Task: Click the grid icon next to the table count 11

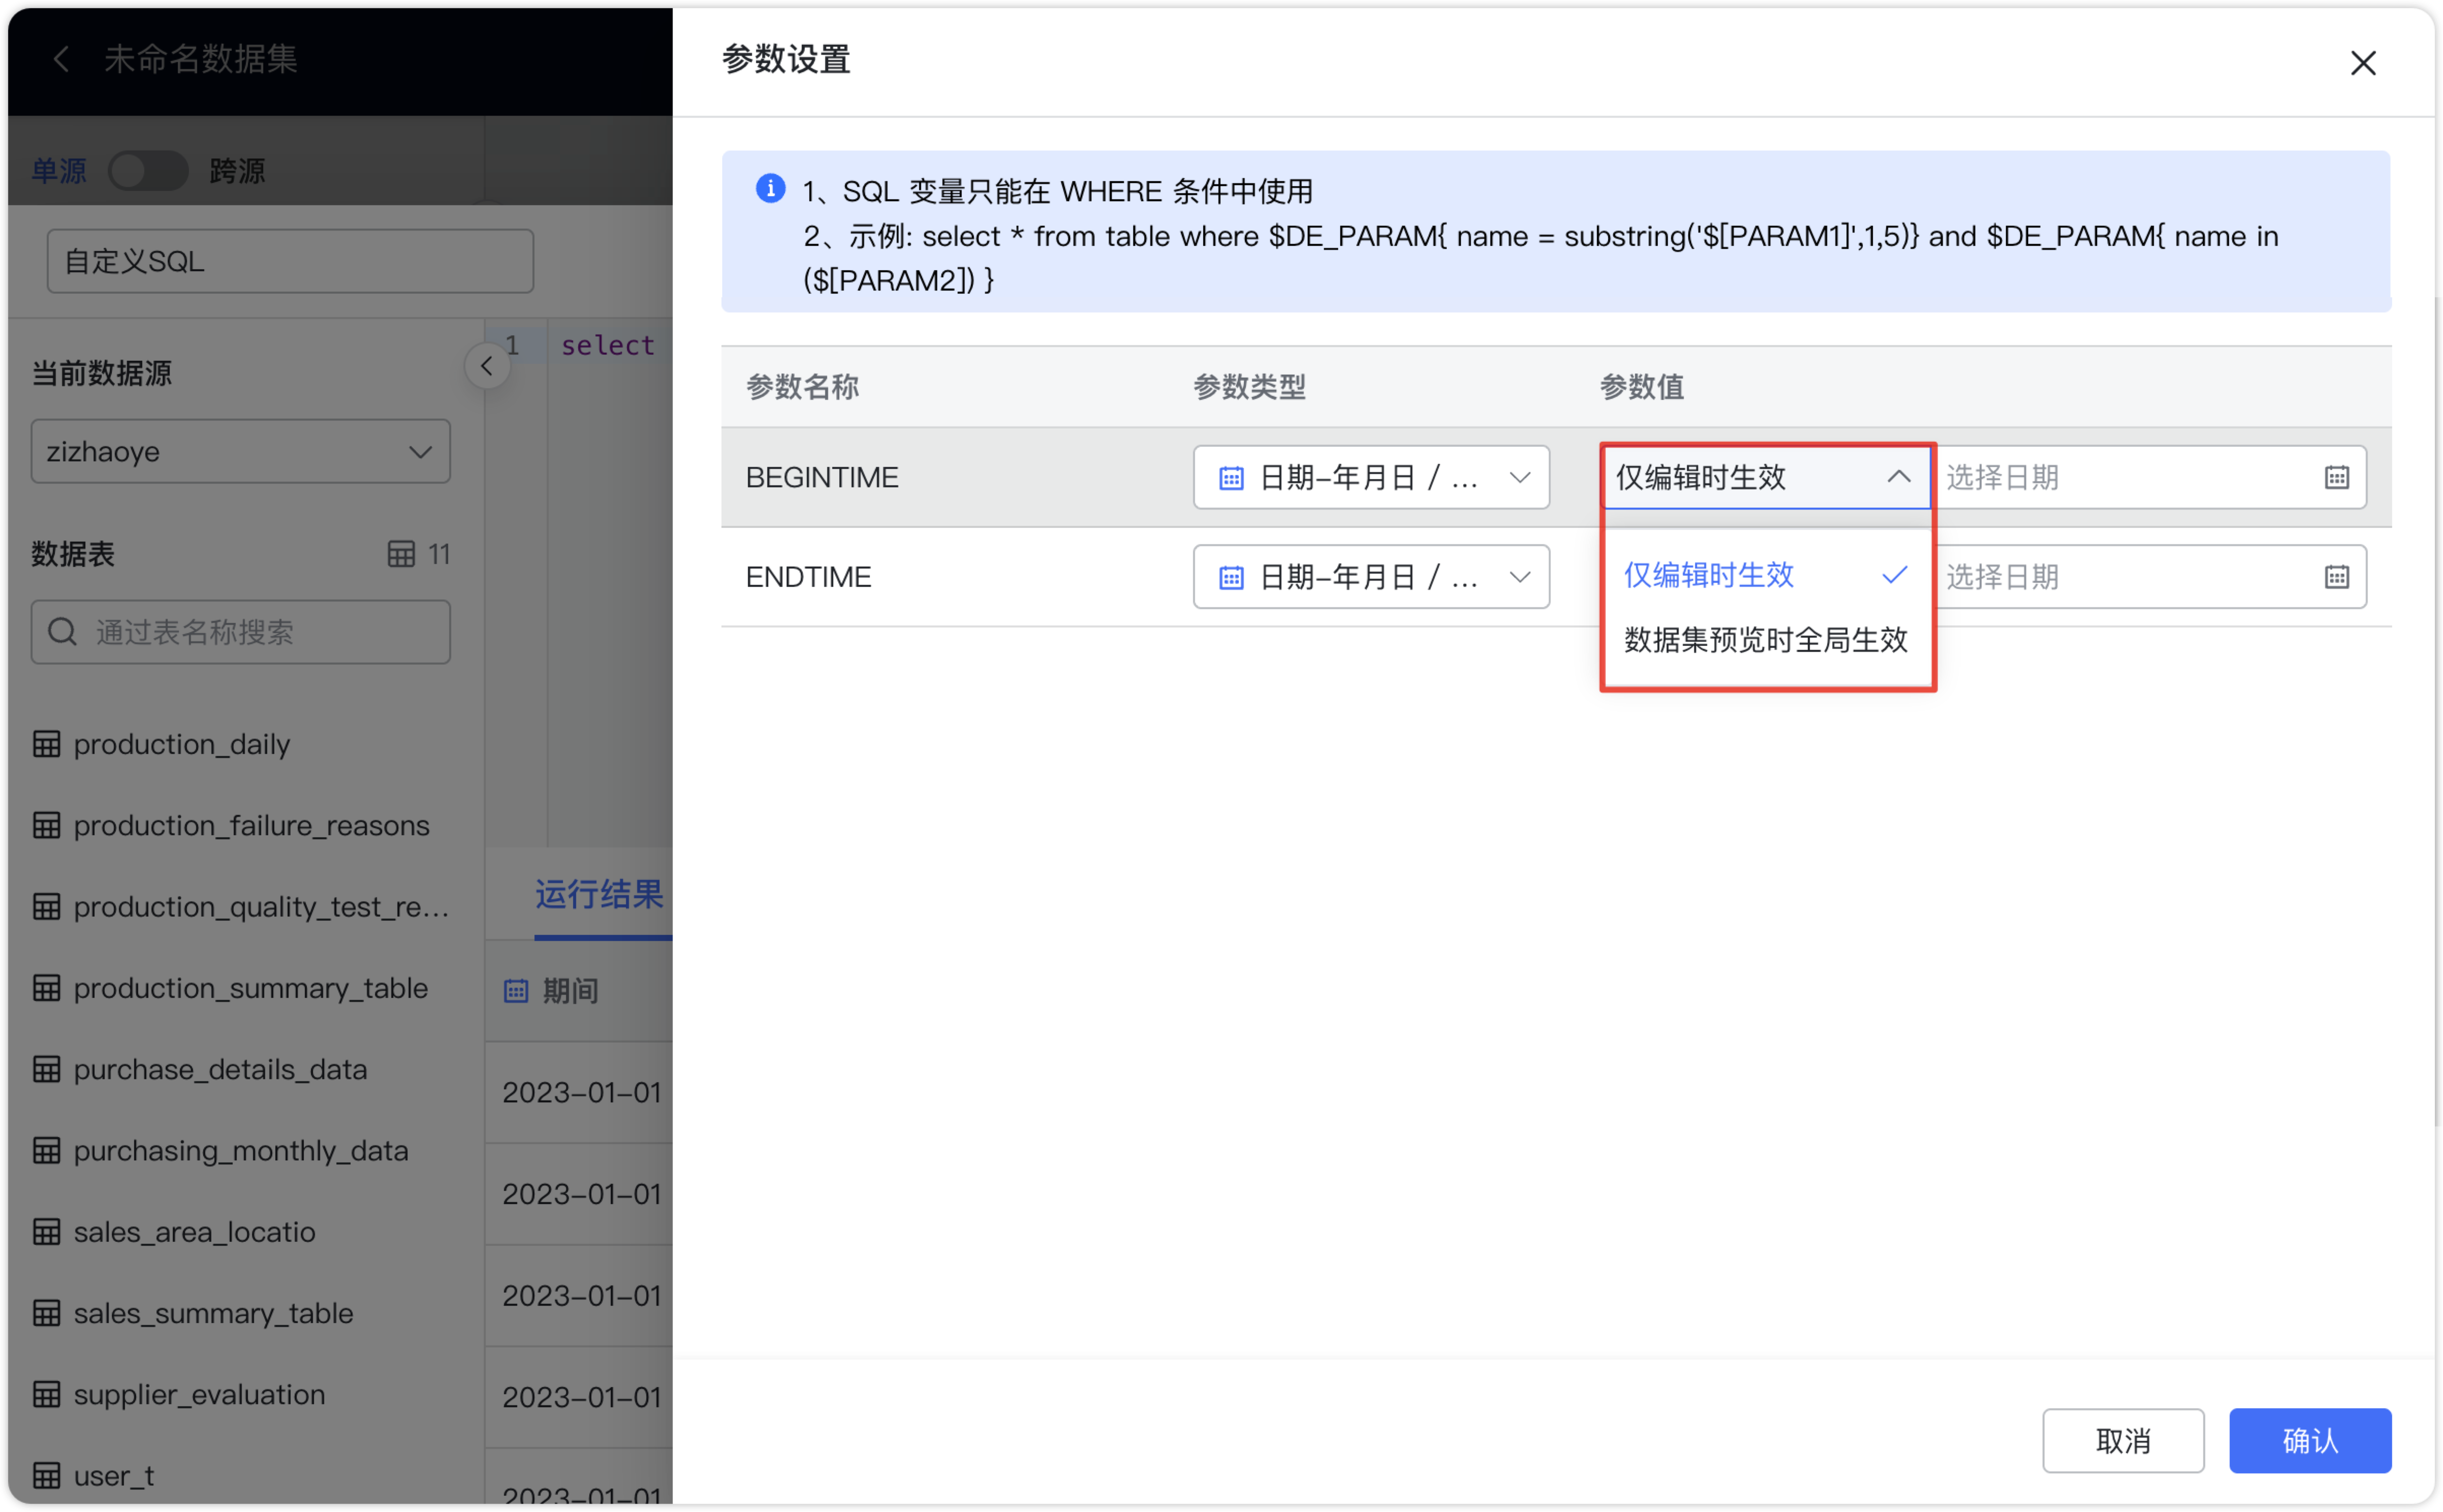Action: click(x=401, y=554)
